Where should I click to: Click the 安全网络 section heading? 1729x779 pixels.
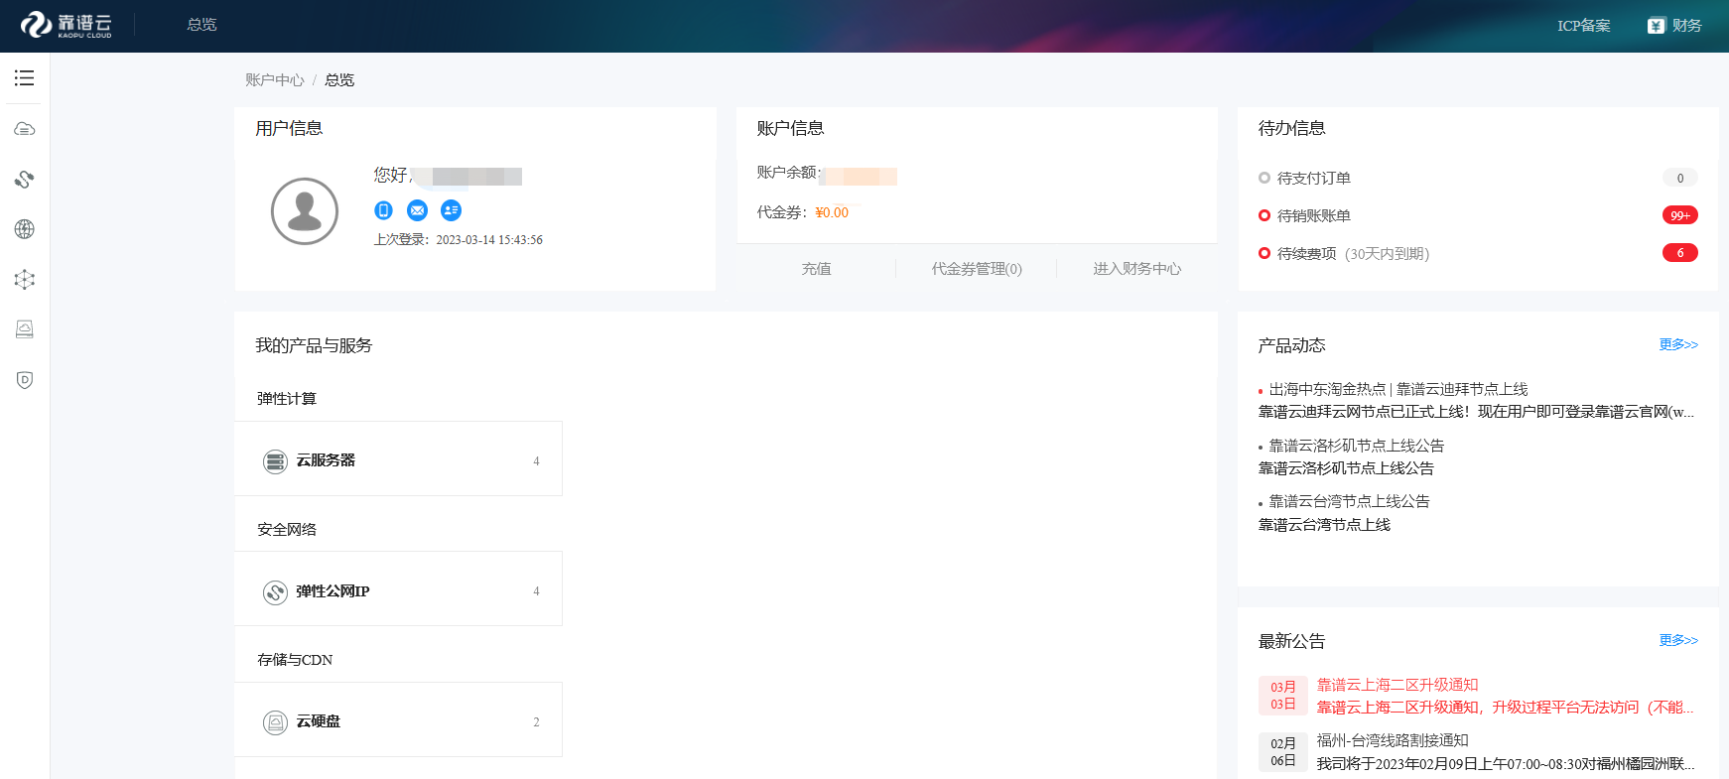286,530
